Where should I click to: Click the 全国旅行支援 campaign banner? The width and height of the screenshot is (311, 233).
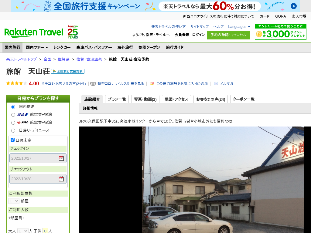pyautogui.click(x=155, y=6)
